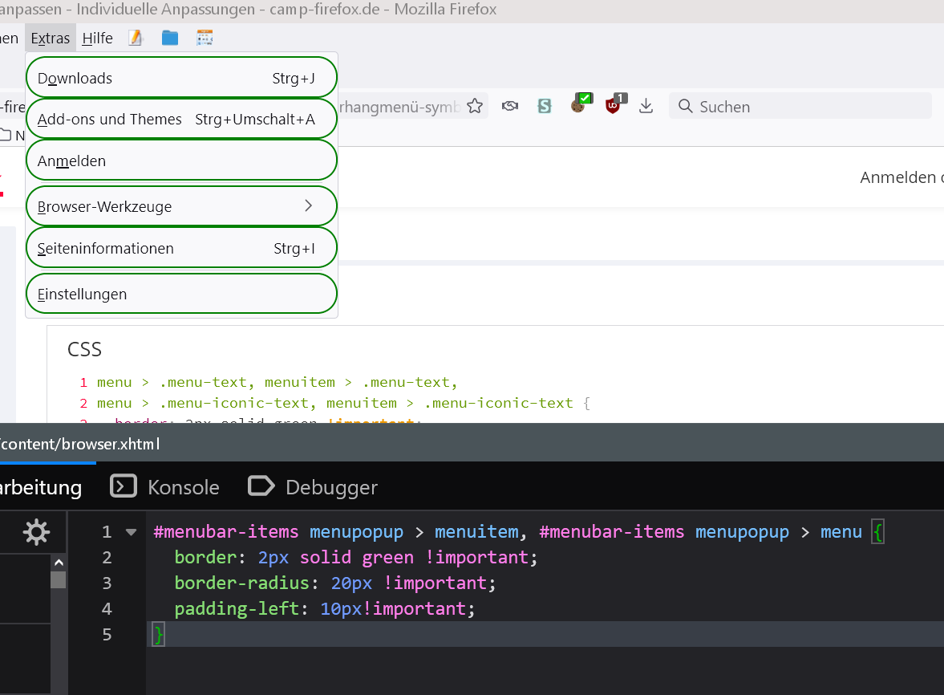The image size is (944, 695).
Task: Collapse the CSS rule at line 1
Action: click(132, 532)
